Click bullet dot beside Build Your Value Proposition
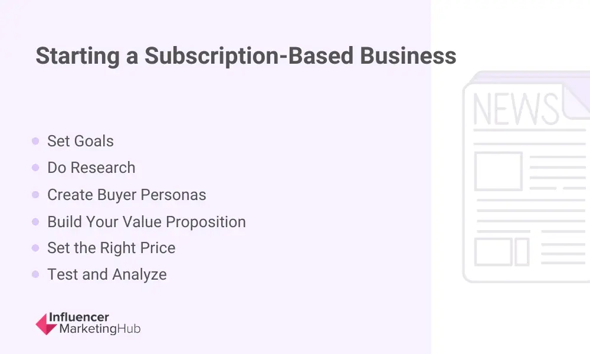This screenshot has width=590, height=354. (x=35, y=222)
